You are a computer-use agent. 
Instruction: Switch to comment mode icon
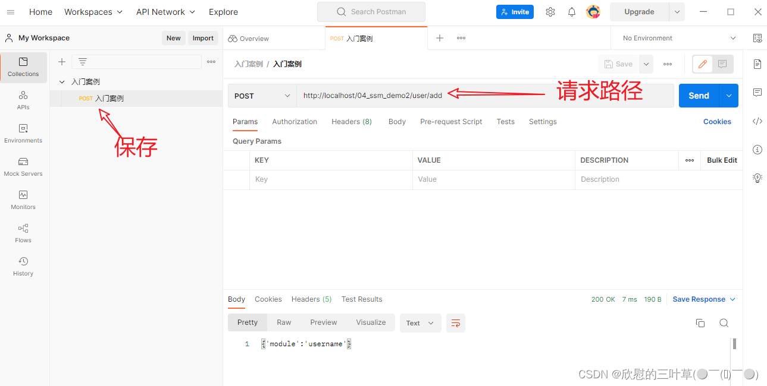[722, 64]
